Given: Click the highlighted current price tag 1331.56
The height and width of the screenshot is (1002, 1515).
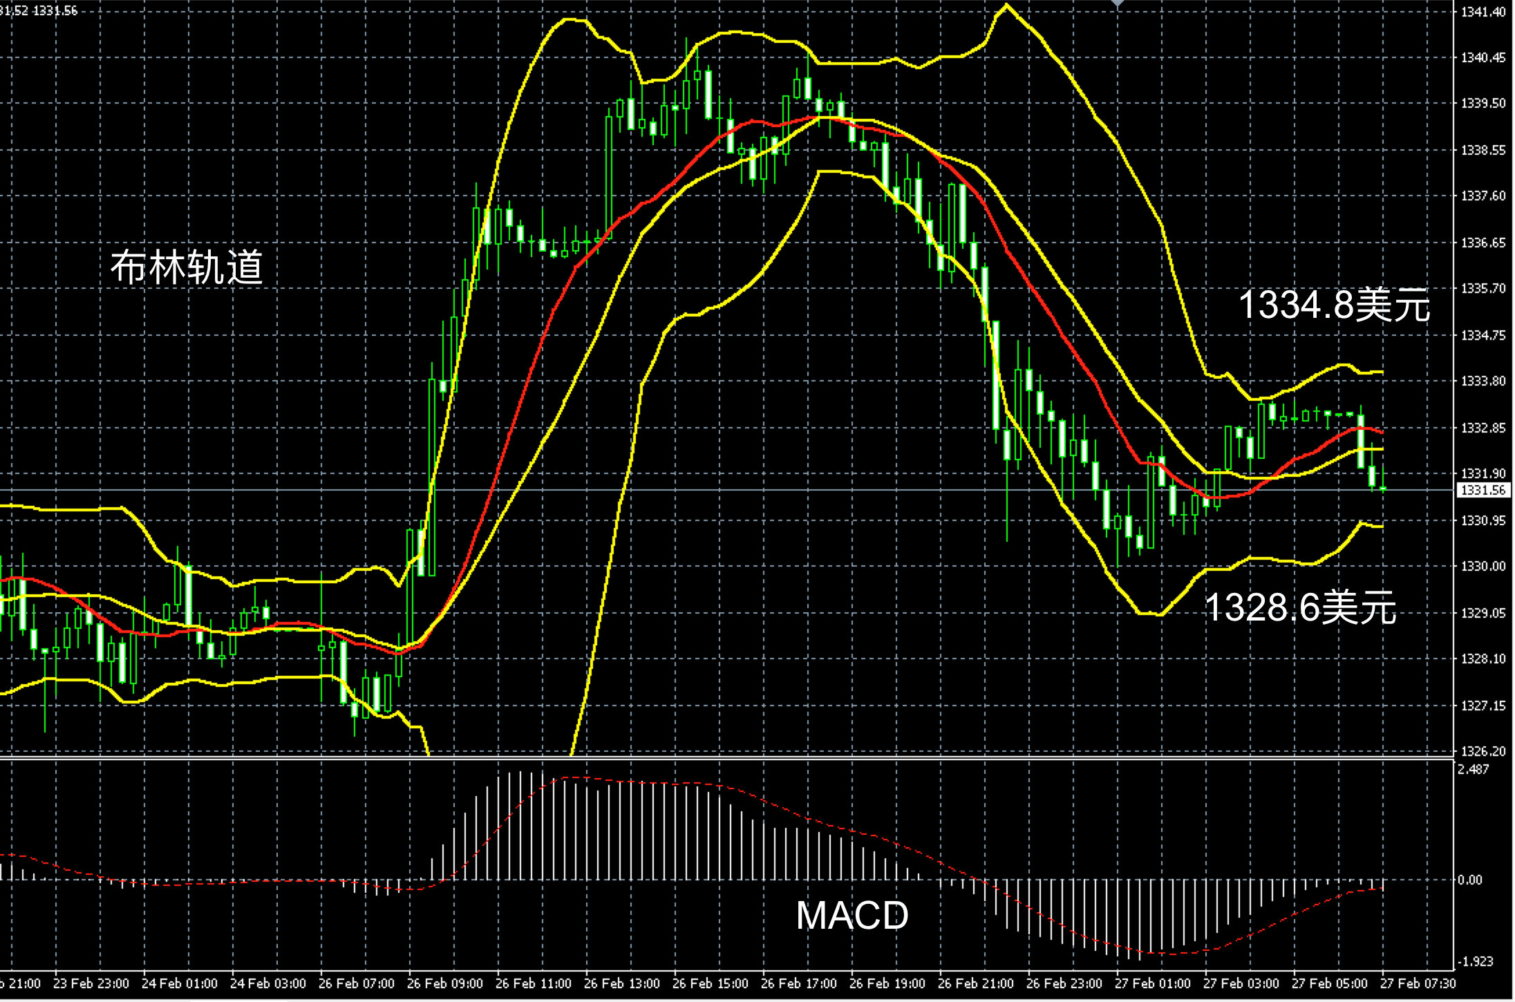Looking at the screenshot, I should pyautogui.click(x=1483, y=490).
